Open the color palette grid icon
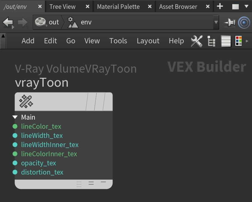Viewport: 252px width, 202px height. (x=239, y=41)
